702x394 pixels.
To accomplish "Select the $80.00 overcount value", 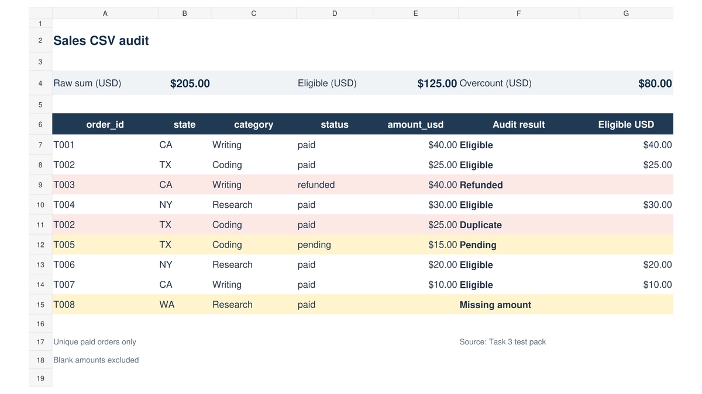I will (x=626, y=83).
